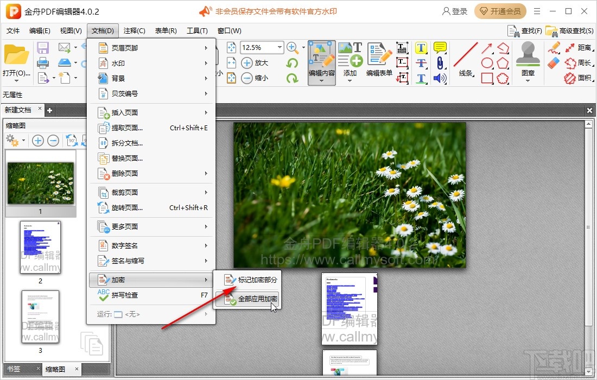Expand the Add (添加) tool dropdown arrow

click(350, 80)
